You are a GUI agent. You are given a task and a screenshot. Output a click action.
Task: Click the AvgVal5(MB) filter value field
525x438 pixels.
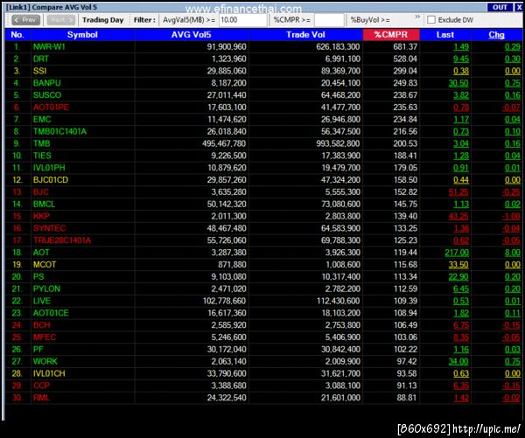[x=242, y=20]
